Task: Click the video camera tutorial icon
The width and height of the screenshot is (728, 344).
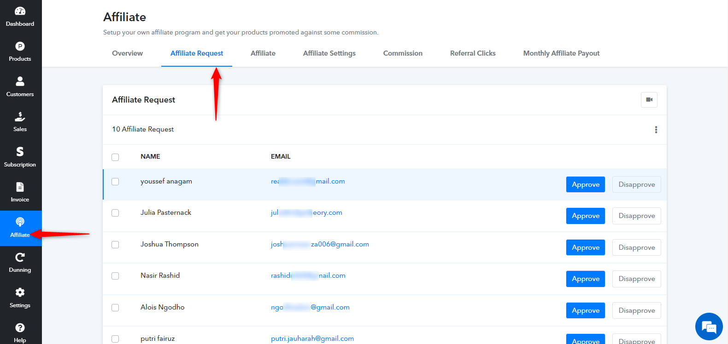Action: [x=649, y=100]
